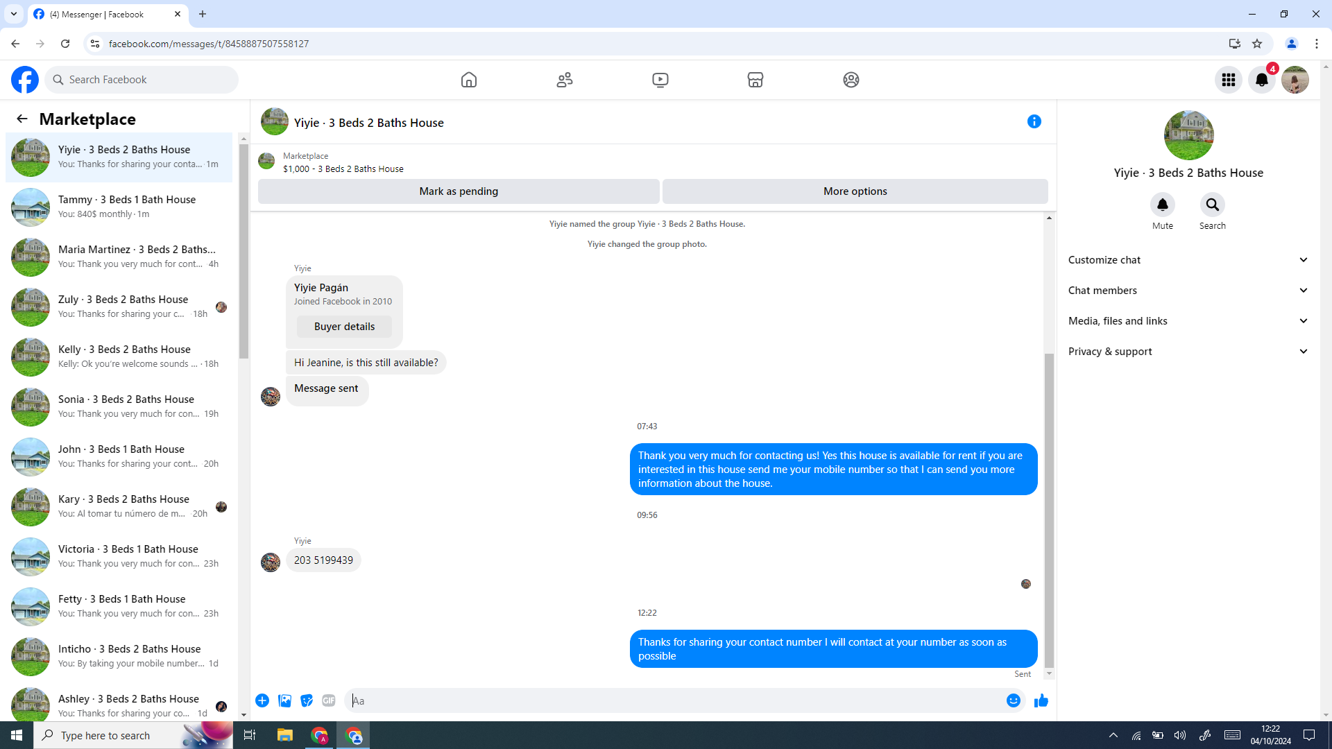
Task: Bookmark this tab with the star icon
Action: (1257, 44)
